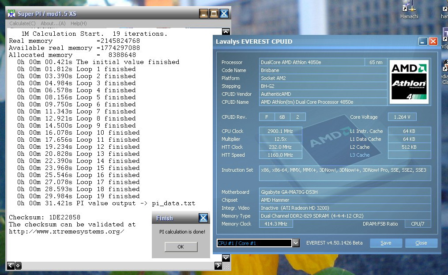This screenshot has height=275, width=448.
Task: Open the About...(A) menu
Action: click(53, 23)
